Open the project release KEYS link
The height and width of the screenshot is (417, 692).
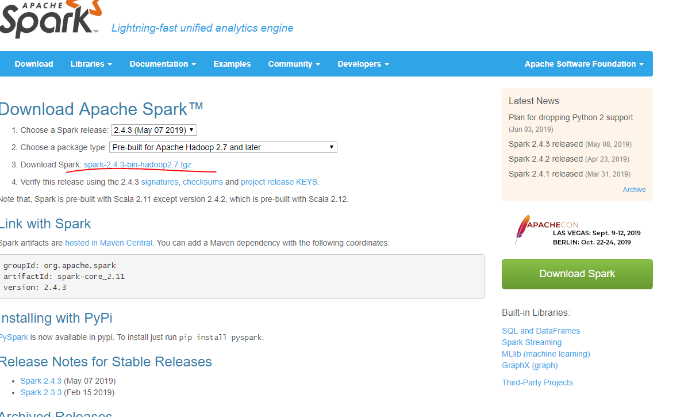pyautogui.click(x=279, y=181)
